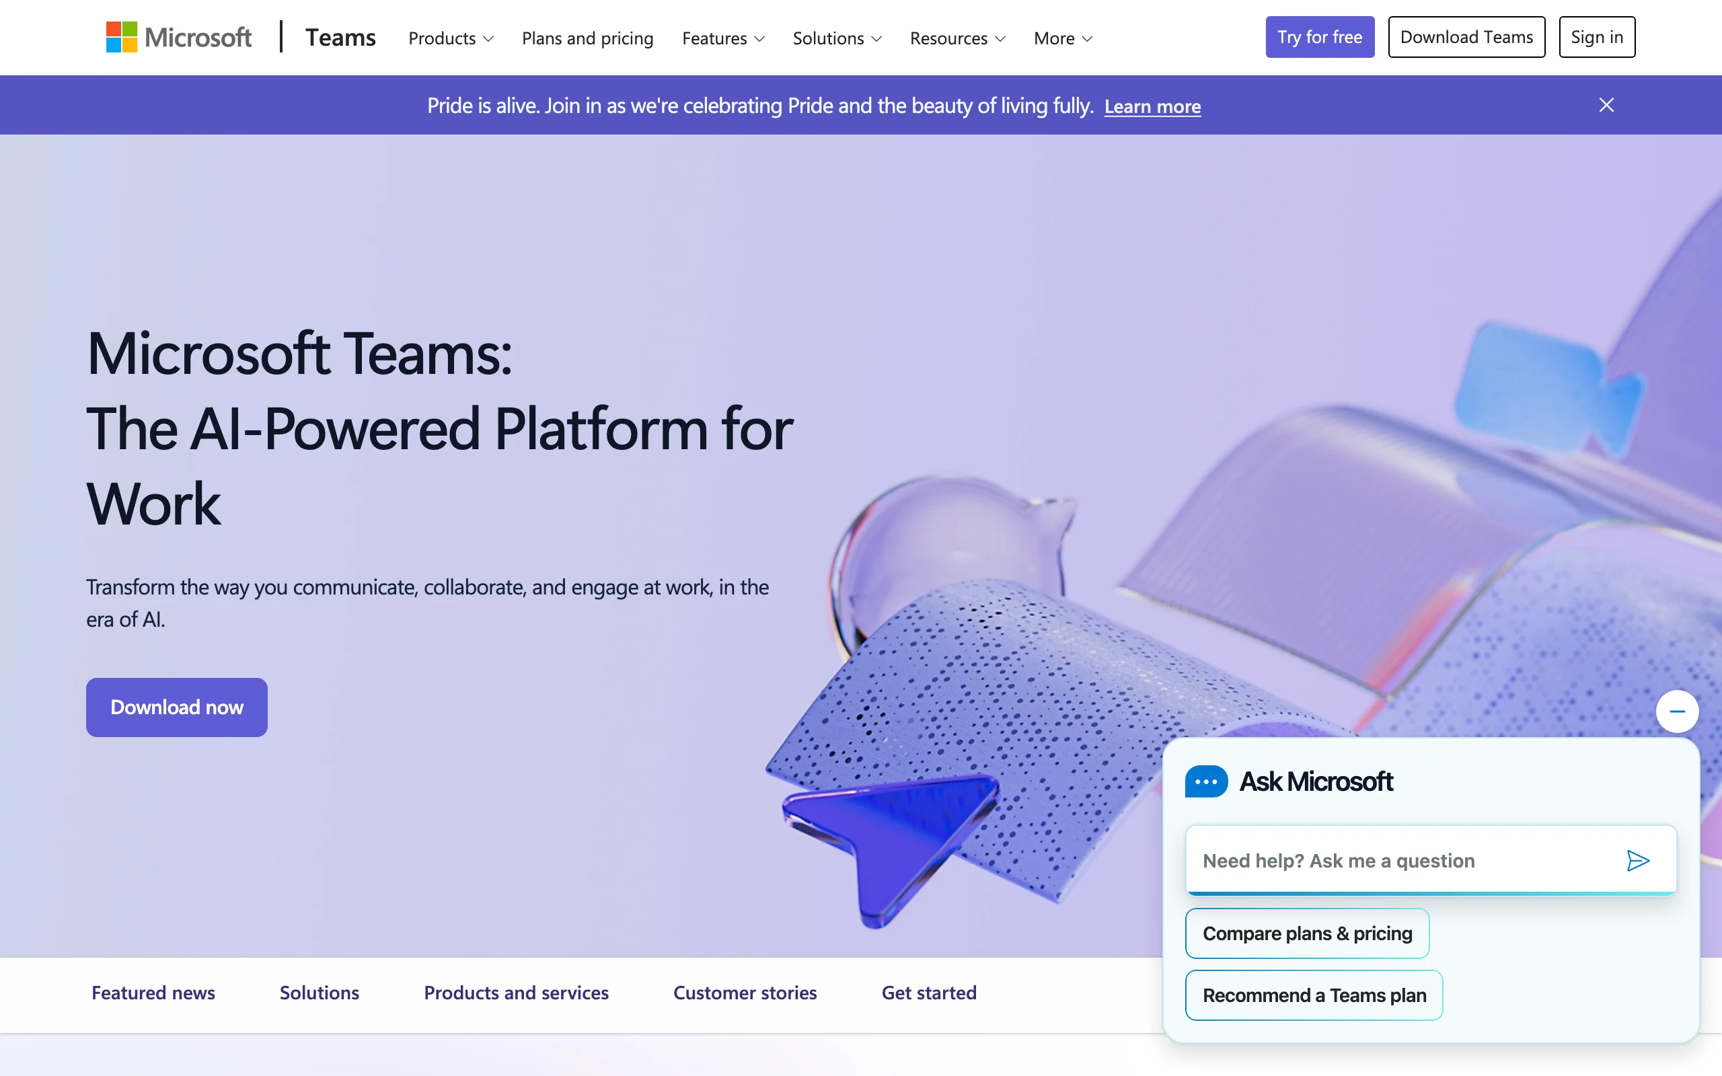Expand the More dropdown menu

coord(1062,38)
